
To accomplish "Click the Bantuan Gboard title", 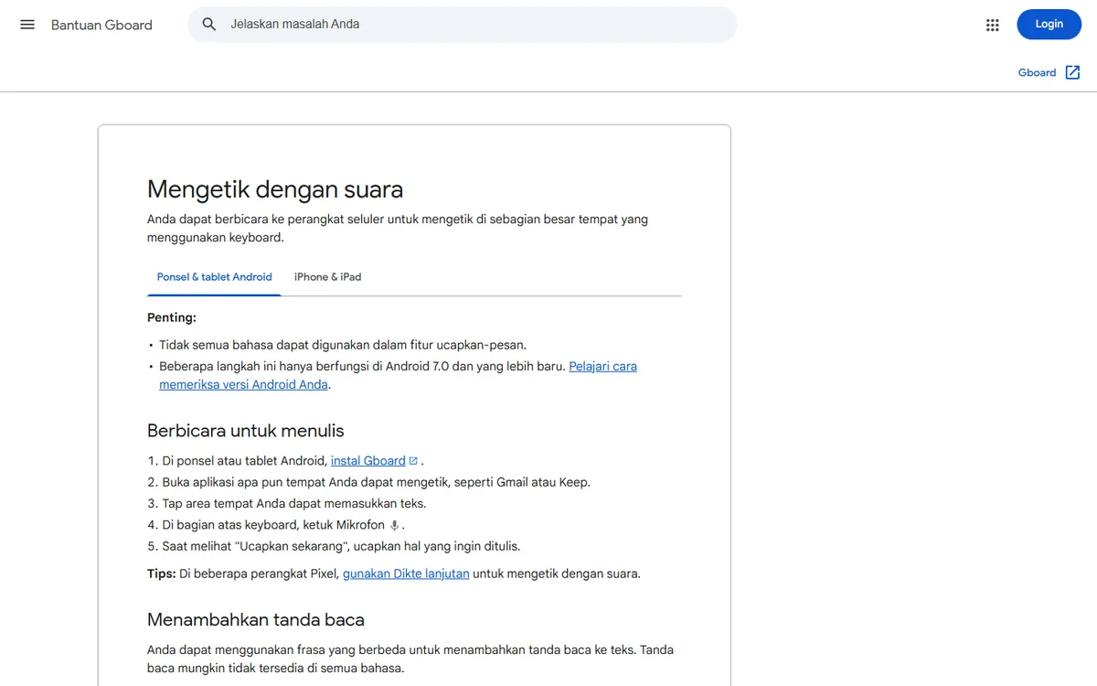I will click(x=101, y=25).
